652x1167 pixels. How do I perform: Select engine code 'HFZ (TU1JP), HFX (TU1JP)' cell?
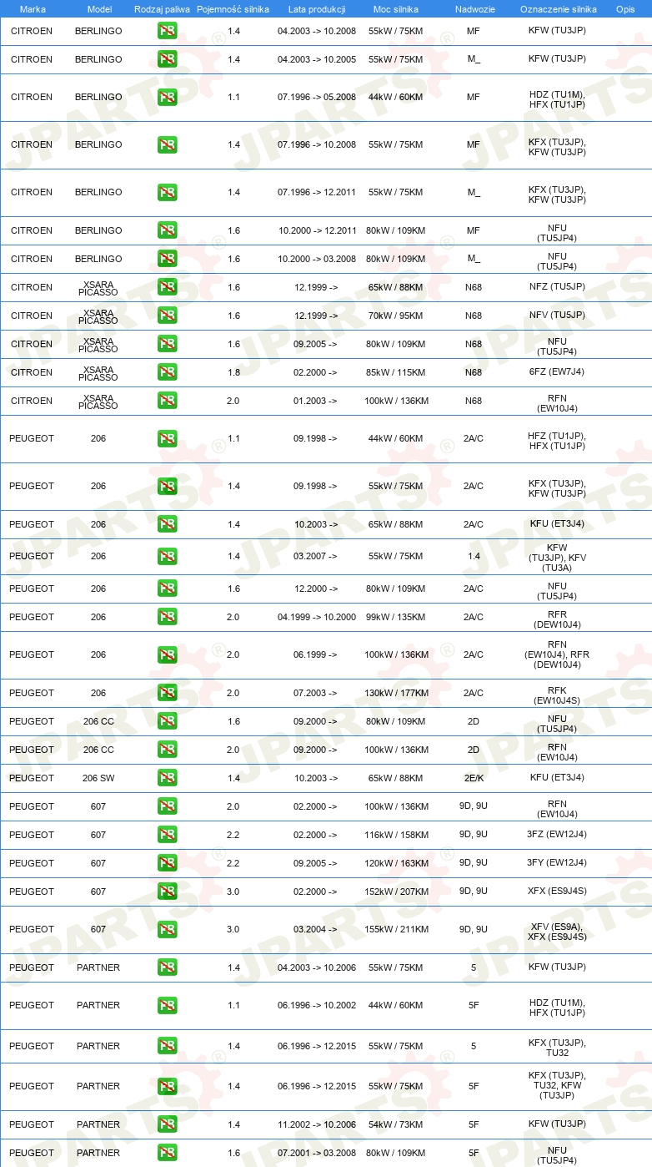tap(557, 441)
